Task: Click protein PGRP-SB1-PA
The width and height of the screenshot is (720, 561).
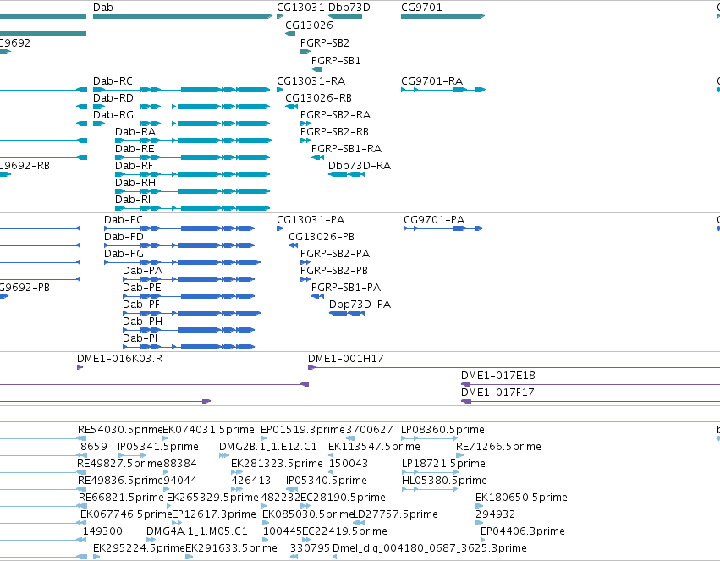Action: point(317,296)
